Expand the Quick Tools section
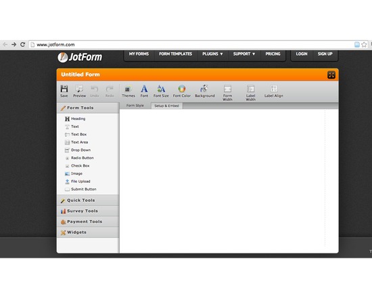The height and width of the screenshot is (298, 372). [88, 200]
